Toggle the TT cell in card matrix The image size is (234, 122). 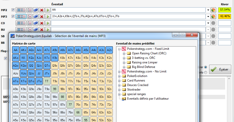click(x=47, y=81)
